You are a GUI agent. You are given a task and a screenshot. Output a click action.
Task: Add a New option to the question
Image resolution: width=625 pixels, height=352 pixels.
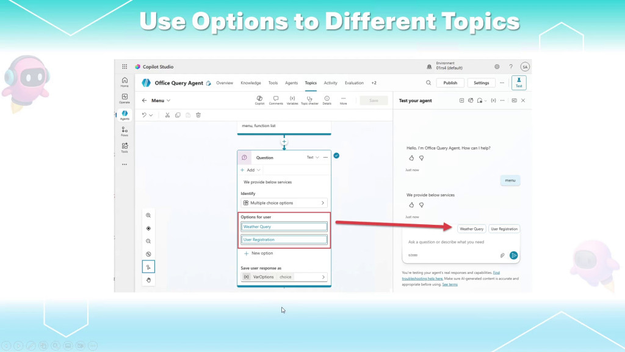click(258, 254)
